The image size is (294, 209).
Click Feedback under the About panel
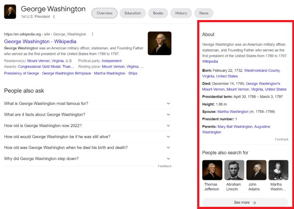pos(282,139)
